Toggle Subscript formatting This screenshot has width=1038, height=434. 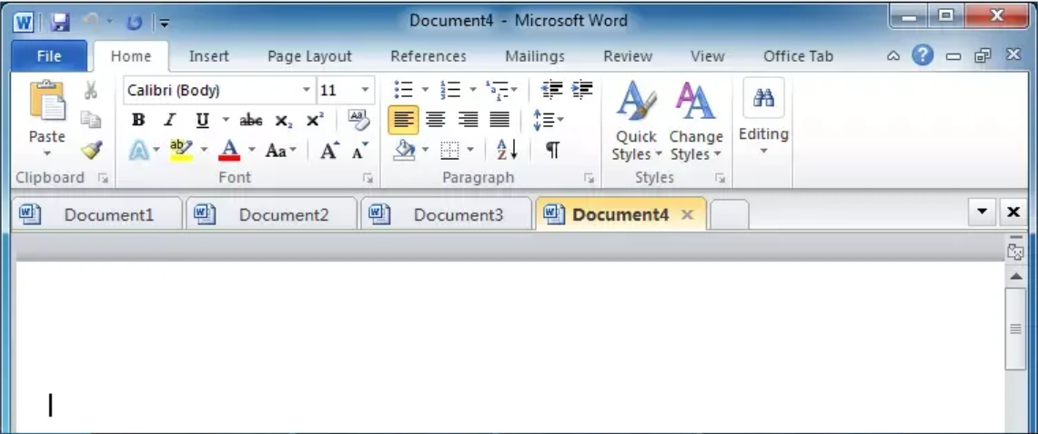click(283, 120)
